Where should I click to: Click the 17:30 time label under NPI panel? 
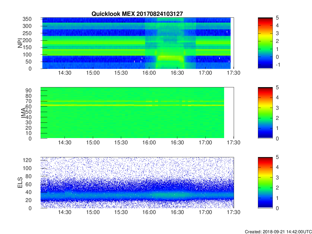pos(233,73)
